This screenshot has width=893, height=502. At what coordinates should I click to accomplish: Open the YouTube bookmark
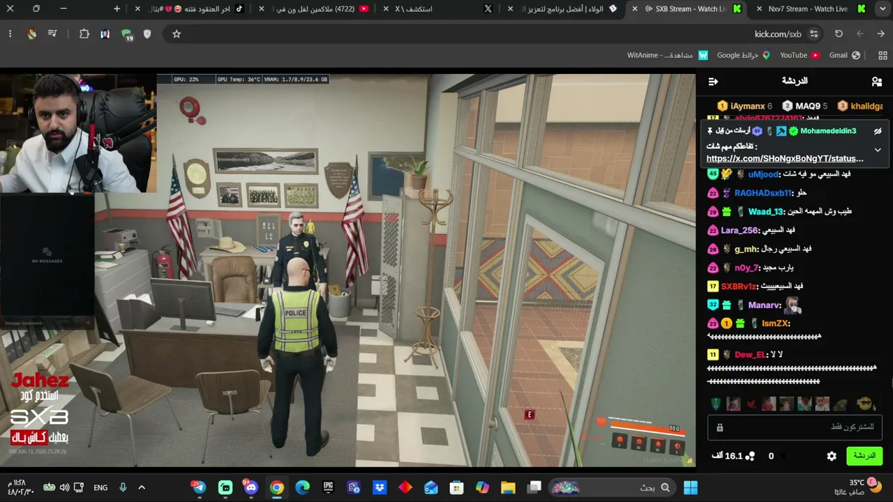pos(800,55)
